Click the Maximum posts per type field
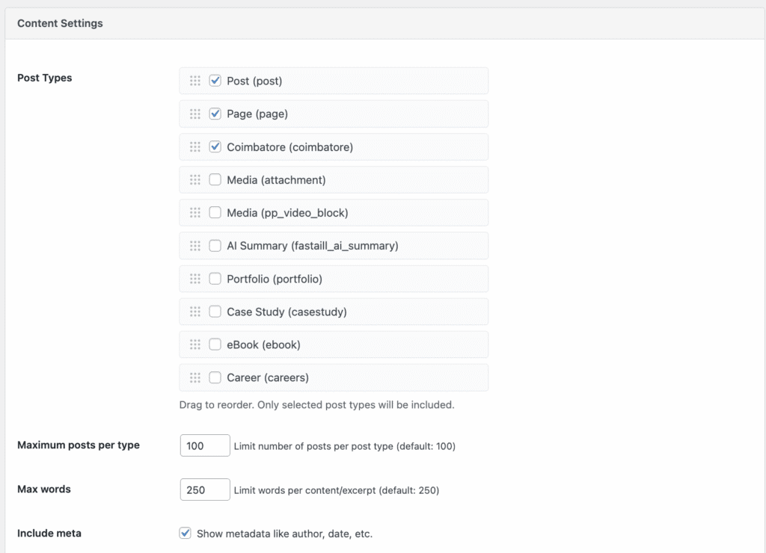The image size is (766, 553). pyautogui.click(x=204, y=445)
